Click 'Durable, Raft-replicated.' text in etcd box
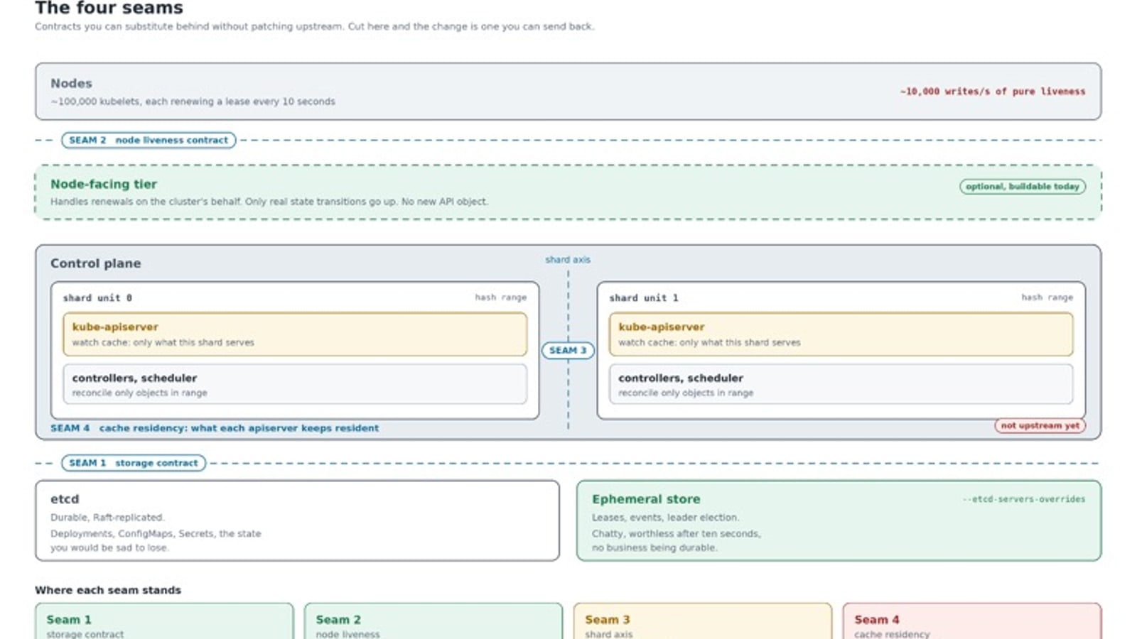The height and width of the screenshot is (639, 1137). [107, 518]
